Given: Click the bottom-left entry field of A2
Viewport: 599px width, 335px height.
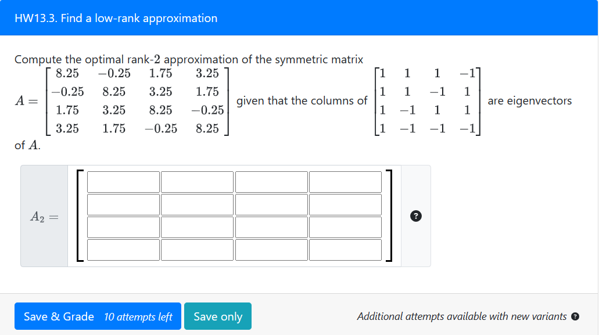Looking at the screenshot, I should point(123,249).
